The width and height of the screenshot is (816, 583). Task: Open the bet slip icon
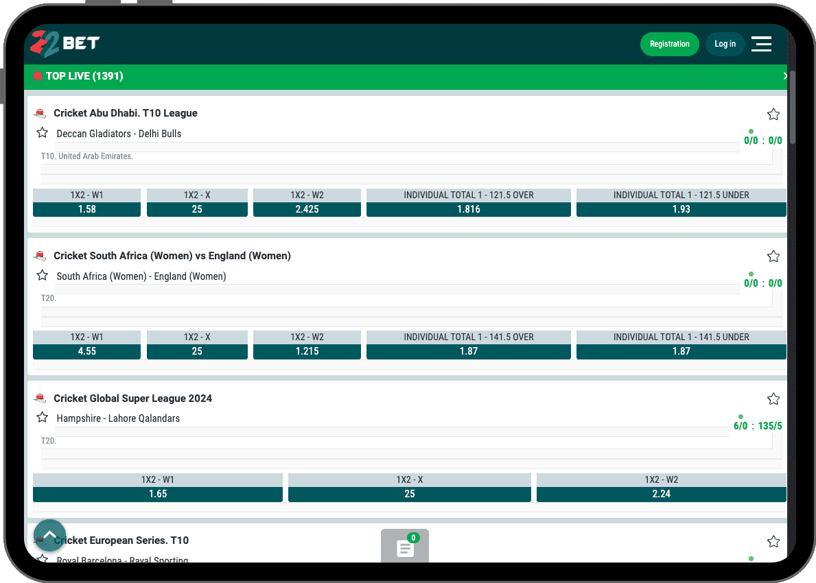405,547
